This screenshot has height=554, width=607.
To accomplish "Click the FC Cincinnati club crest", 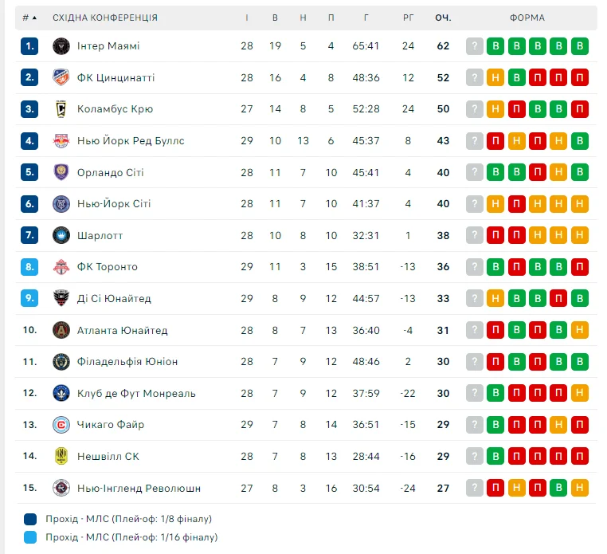I will (61, 77).
